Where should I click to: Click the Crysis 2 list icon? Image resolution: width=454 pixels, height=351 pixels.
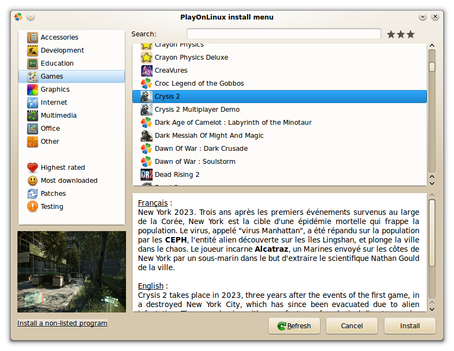[x=147, y=97]
